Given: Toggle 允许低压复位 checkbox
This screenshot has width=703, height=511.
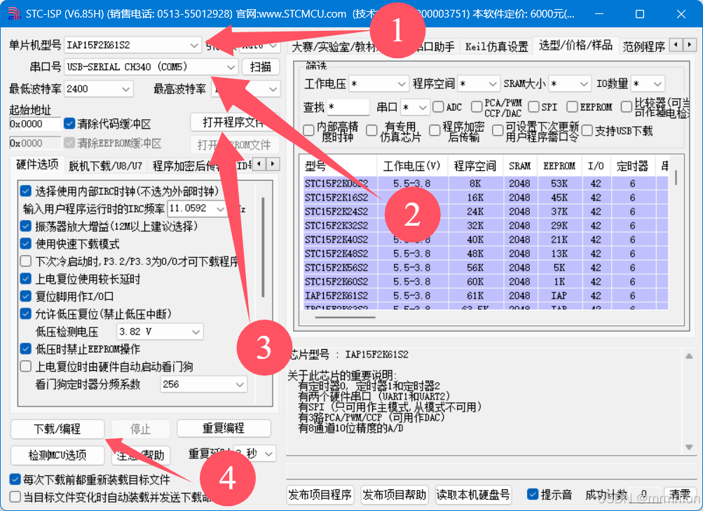Looking at the screenshot, I should (25, 313).
